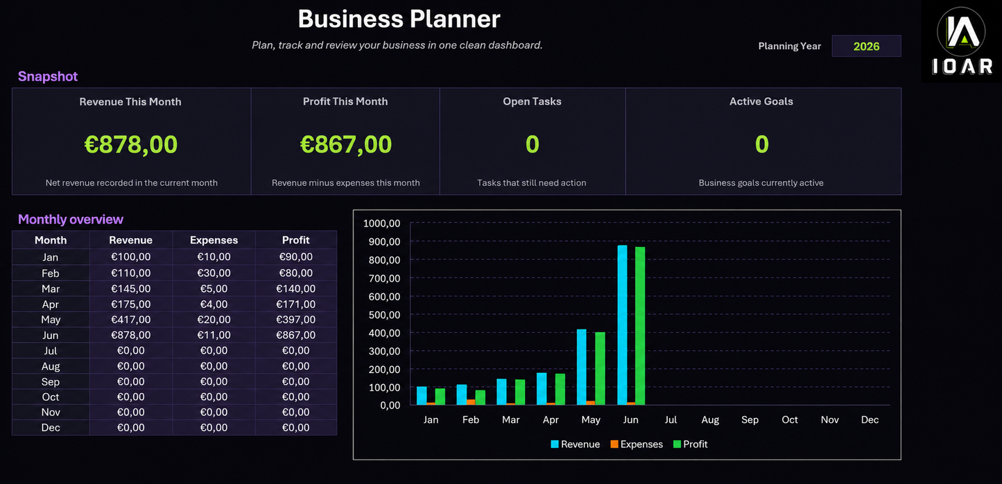Viewport: 1002px width, 484px height.
Task: Select the Revenue This Month value €878,00
Action: coord(131,144)
